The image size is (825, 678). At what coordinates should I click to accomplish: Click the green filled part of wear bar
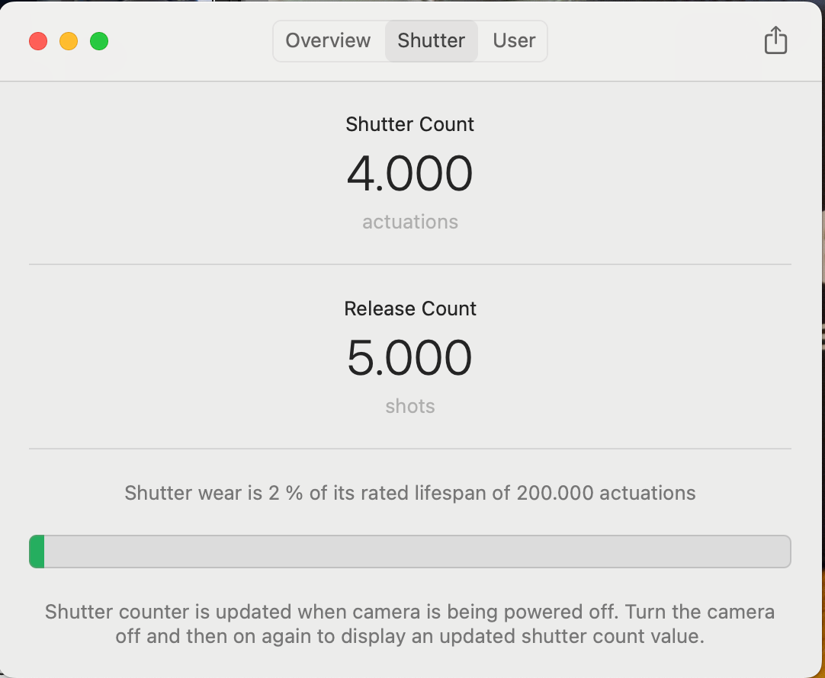click(x=37, y=552)
